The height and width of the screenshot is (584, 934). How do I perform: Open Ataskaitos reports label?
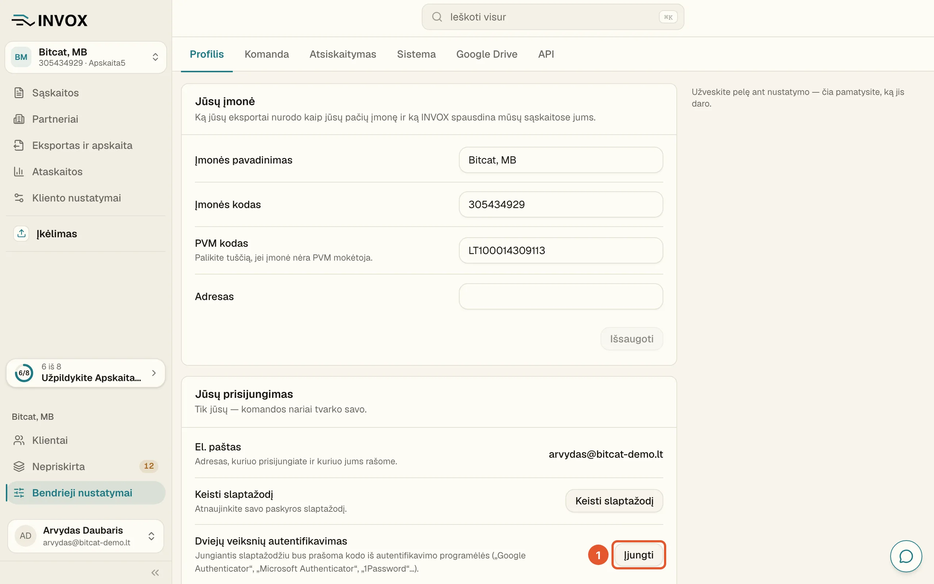[57, 172]
